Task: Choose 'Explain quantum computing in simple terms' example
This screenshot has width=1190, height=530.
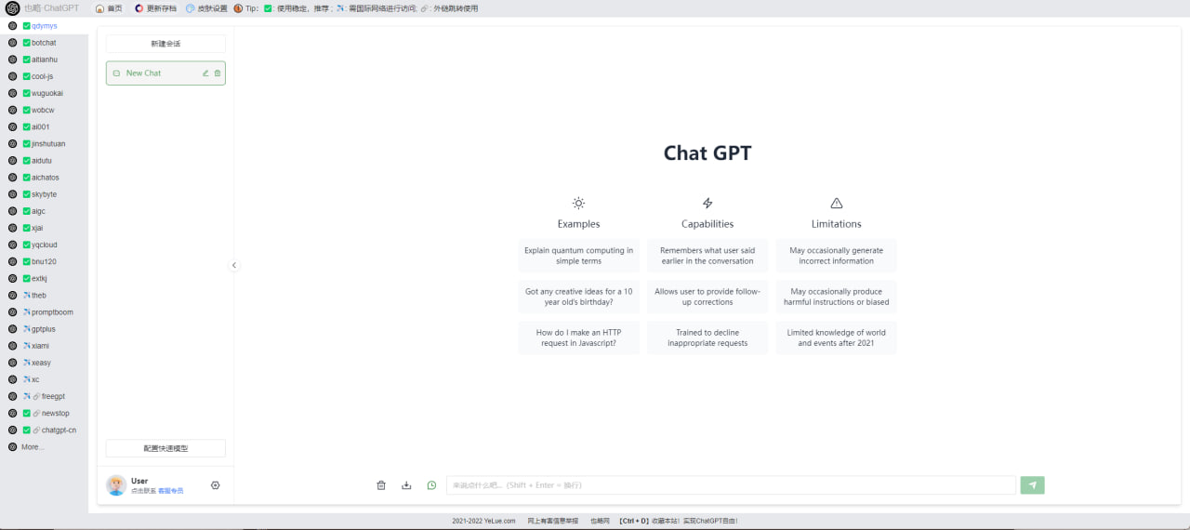Action: click(579, 256)
